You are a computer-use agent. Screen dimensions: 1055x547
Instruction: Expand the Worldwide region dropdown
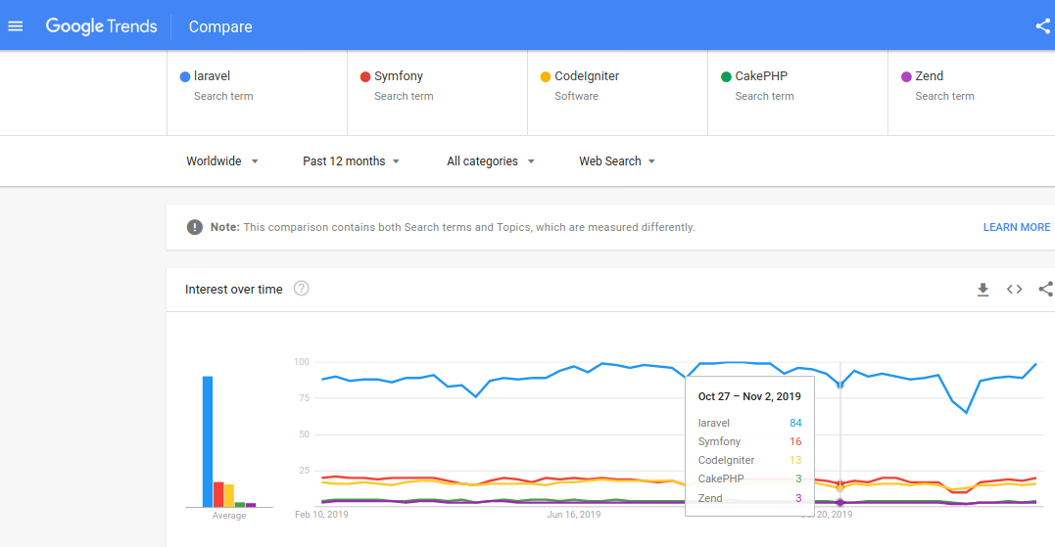pyautogui.click(x=222, y=161)
